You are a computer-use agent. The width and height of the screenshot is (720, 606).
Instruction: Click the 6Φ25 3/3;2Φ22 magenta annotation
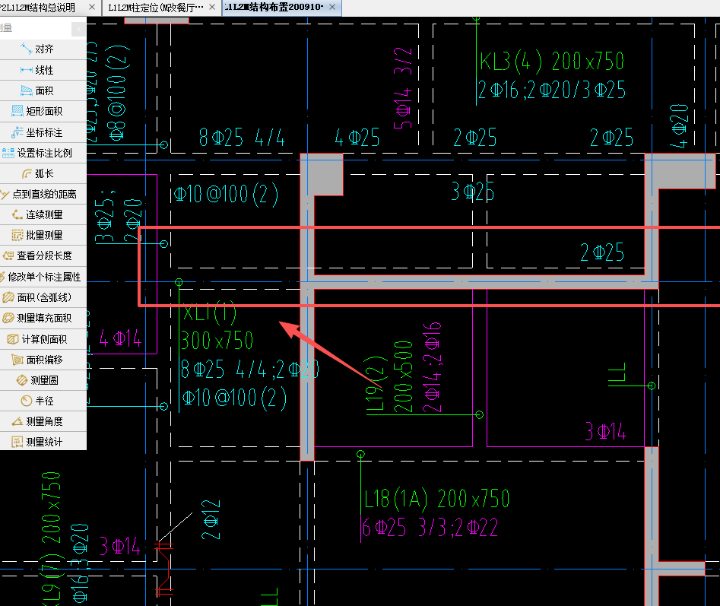[430, 528]
